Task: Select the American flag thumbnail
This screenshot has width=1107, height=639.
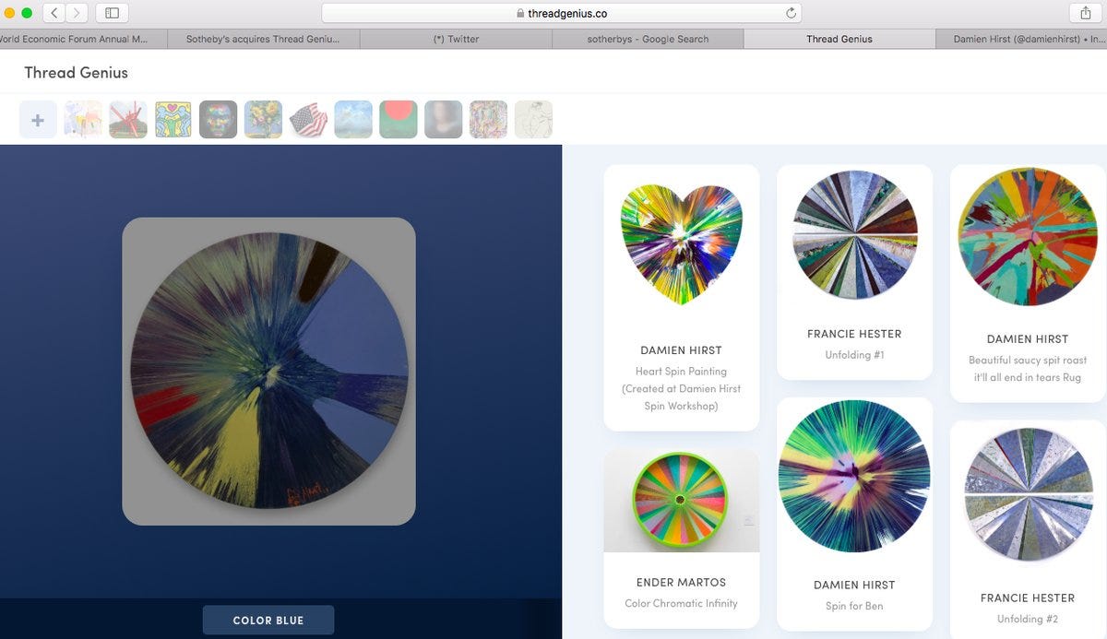Action: 309,120
